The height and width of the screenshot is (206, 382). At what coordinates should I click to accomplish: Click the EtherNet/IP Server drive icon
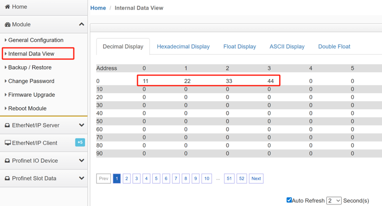click(x=7, y=125)
